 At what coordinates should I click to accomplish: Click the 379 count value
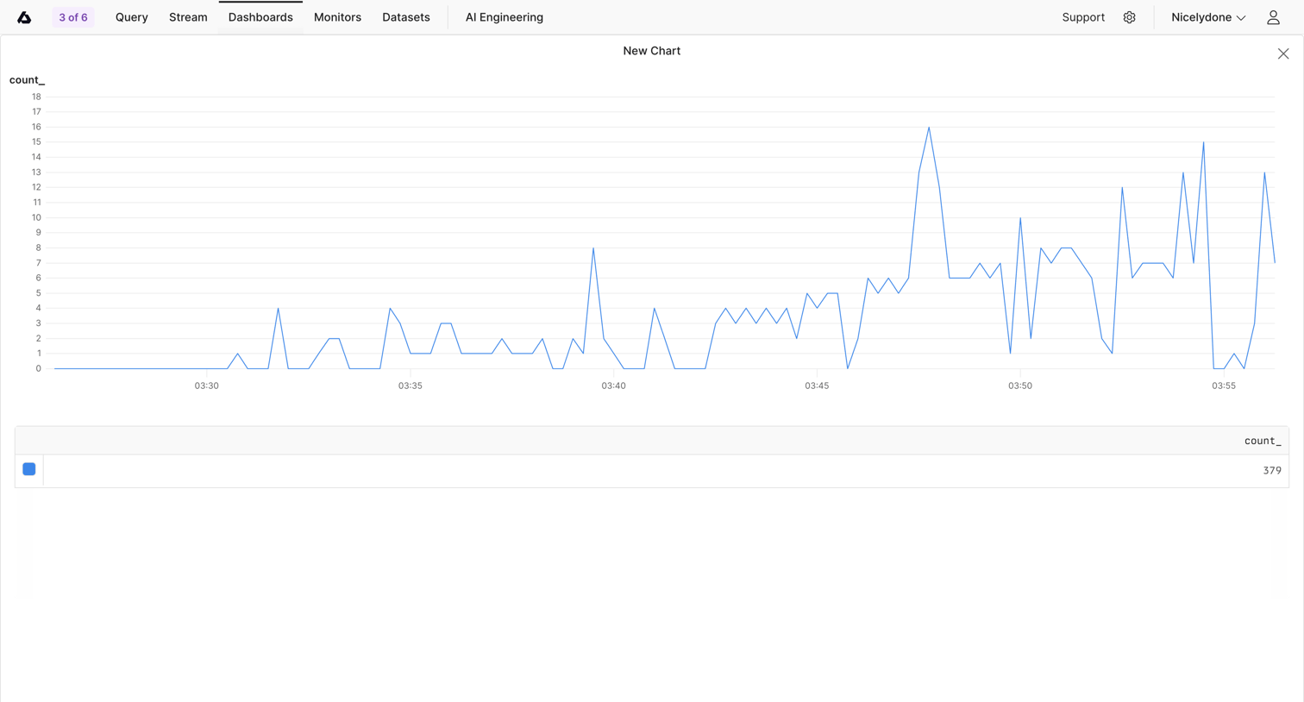pos(1272,471)
